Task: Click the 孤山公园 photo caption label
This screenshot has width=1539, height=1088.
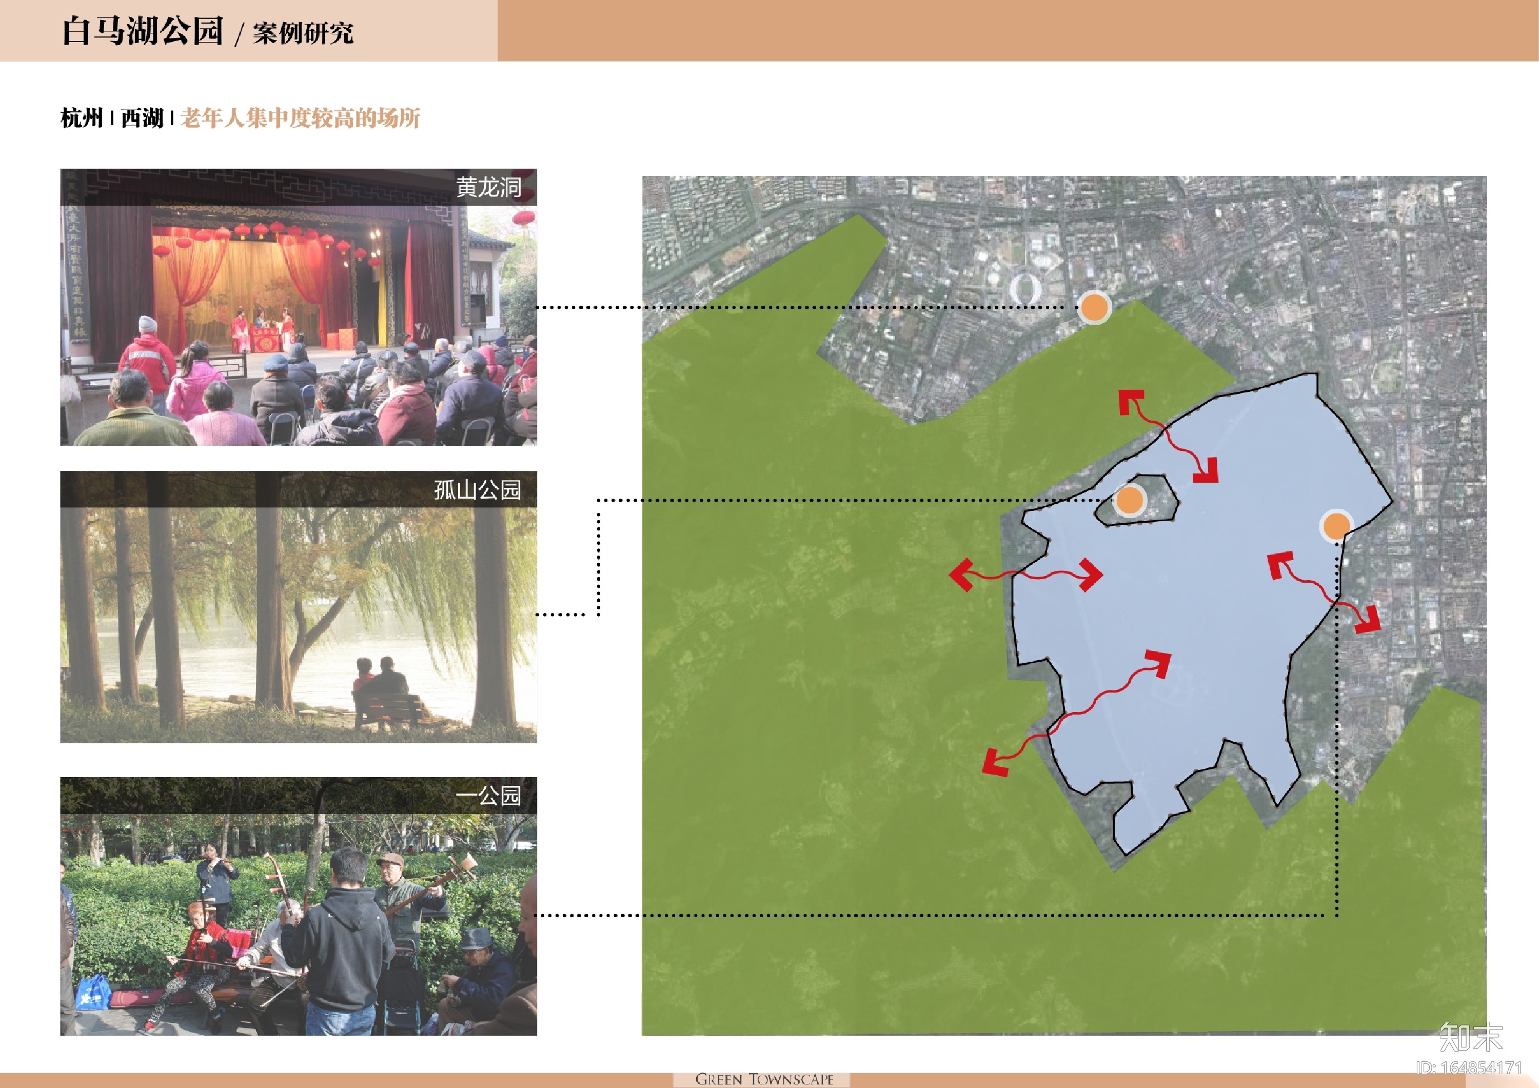Action: (x=477, y=489)
